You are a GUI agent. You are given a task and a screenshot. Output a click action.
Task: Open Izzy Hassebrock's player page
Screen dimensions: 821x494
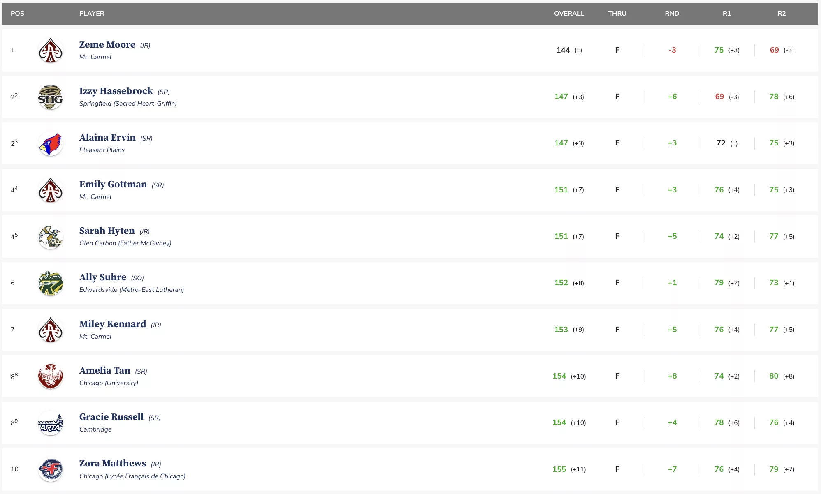(x=116, y=91)
